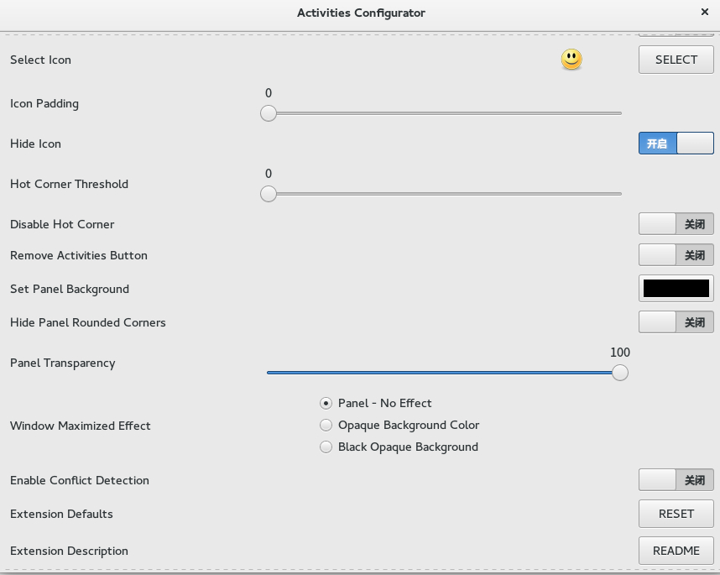Click RESET to restore extension defaults
720x575 pixels.
(x=676, y=514)
